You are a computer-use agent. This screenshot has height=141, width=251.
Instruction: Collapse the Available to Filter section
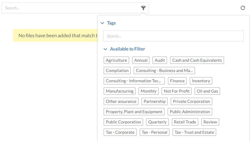[x=105, y=49]
